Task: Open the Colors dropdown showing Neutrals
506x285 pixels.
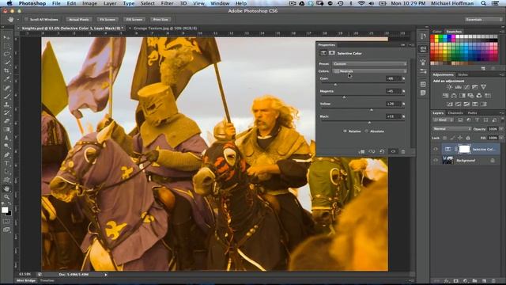Action: click(x=369, y=70)
